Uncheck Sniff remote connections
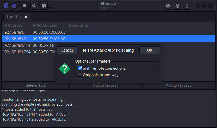Image resolution: width=217 pixels, height=128 pixels. [80, 68]
